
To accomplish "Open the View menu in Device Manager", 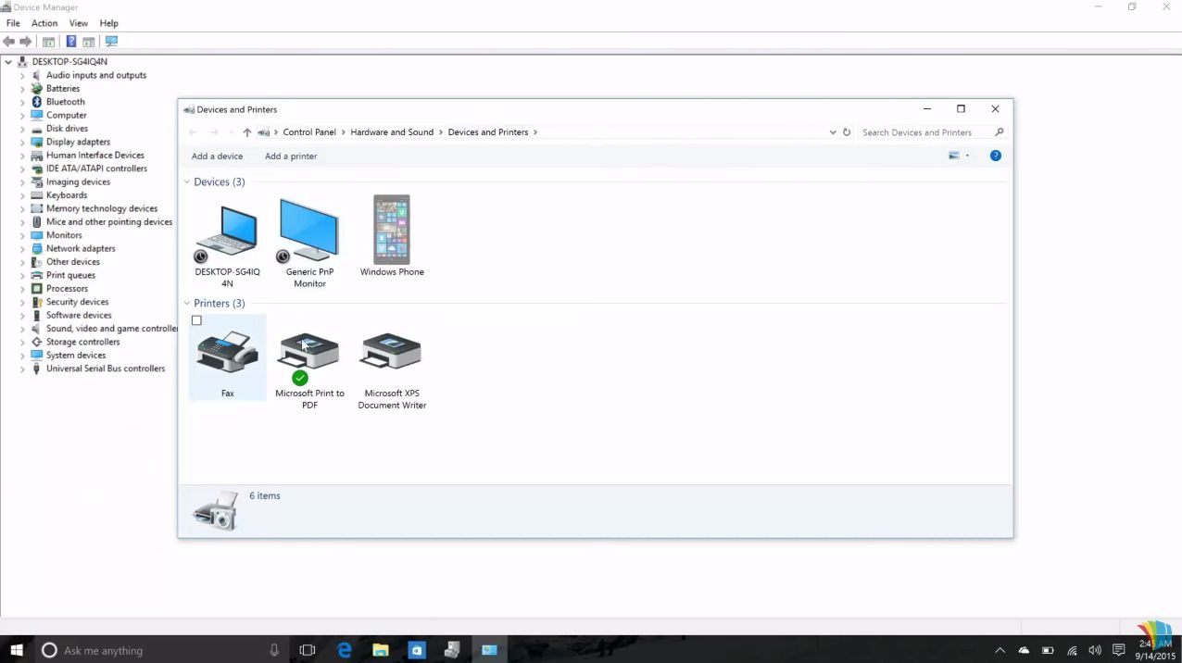I will coord(79,23).
